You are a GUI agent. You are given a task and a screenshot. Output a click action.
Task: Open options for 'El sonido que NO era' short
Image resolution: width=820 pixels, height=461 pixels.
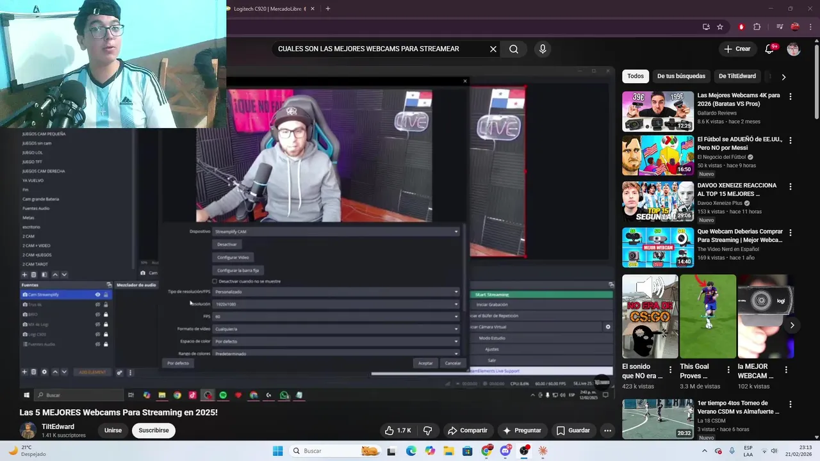pos(671,369)
